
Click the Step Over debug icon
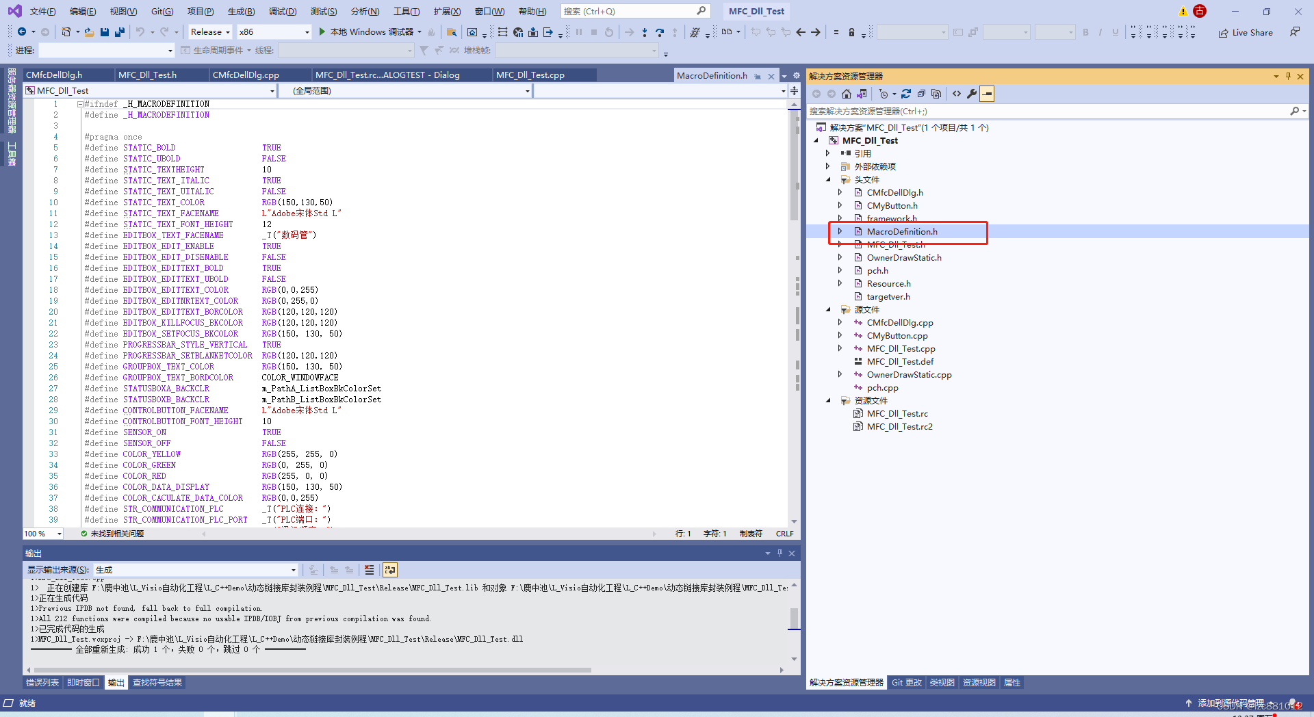pos(660,32)
